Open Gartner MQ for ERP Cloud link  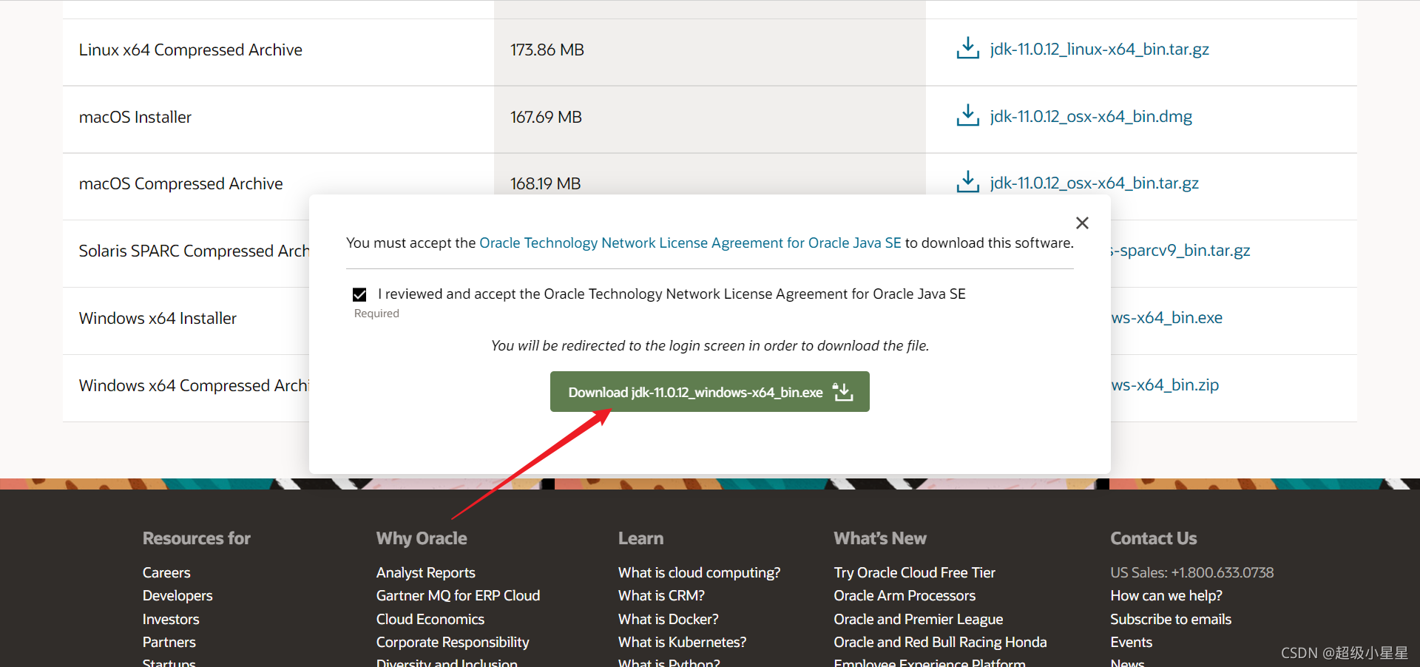(x=458, y=595)
